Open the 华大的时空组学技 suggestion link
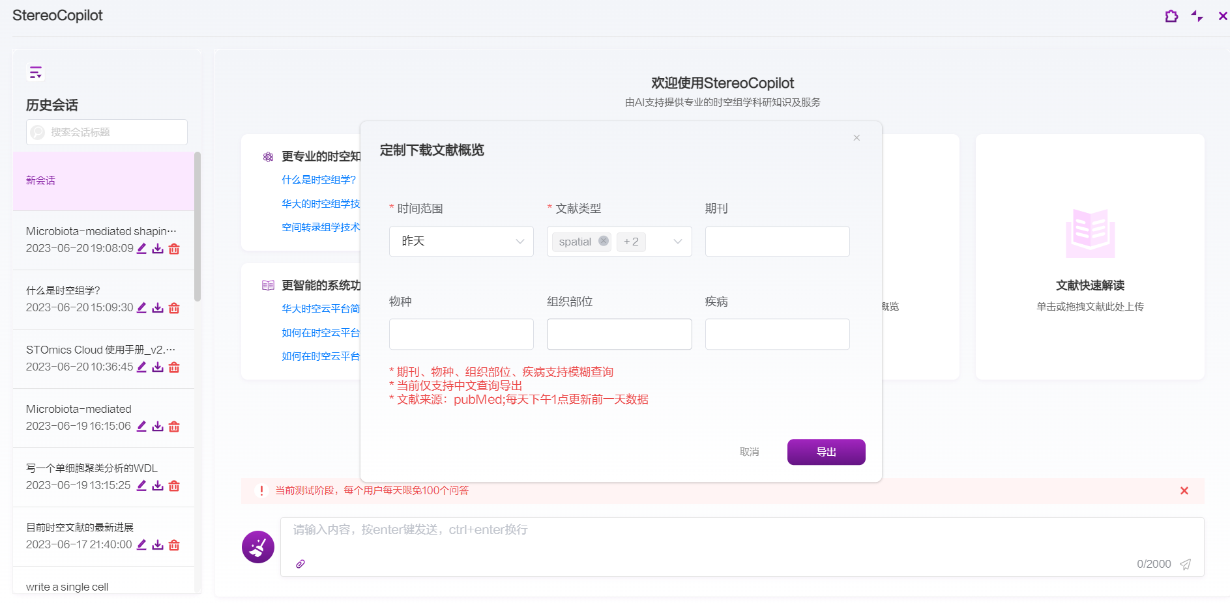 pos(321,204)
